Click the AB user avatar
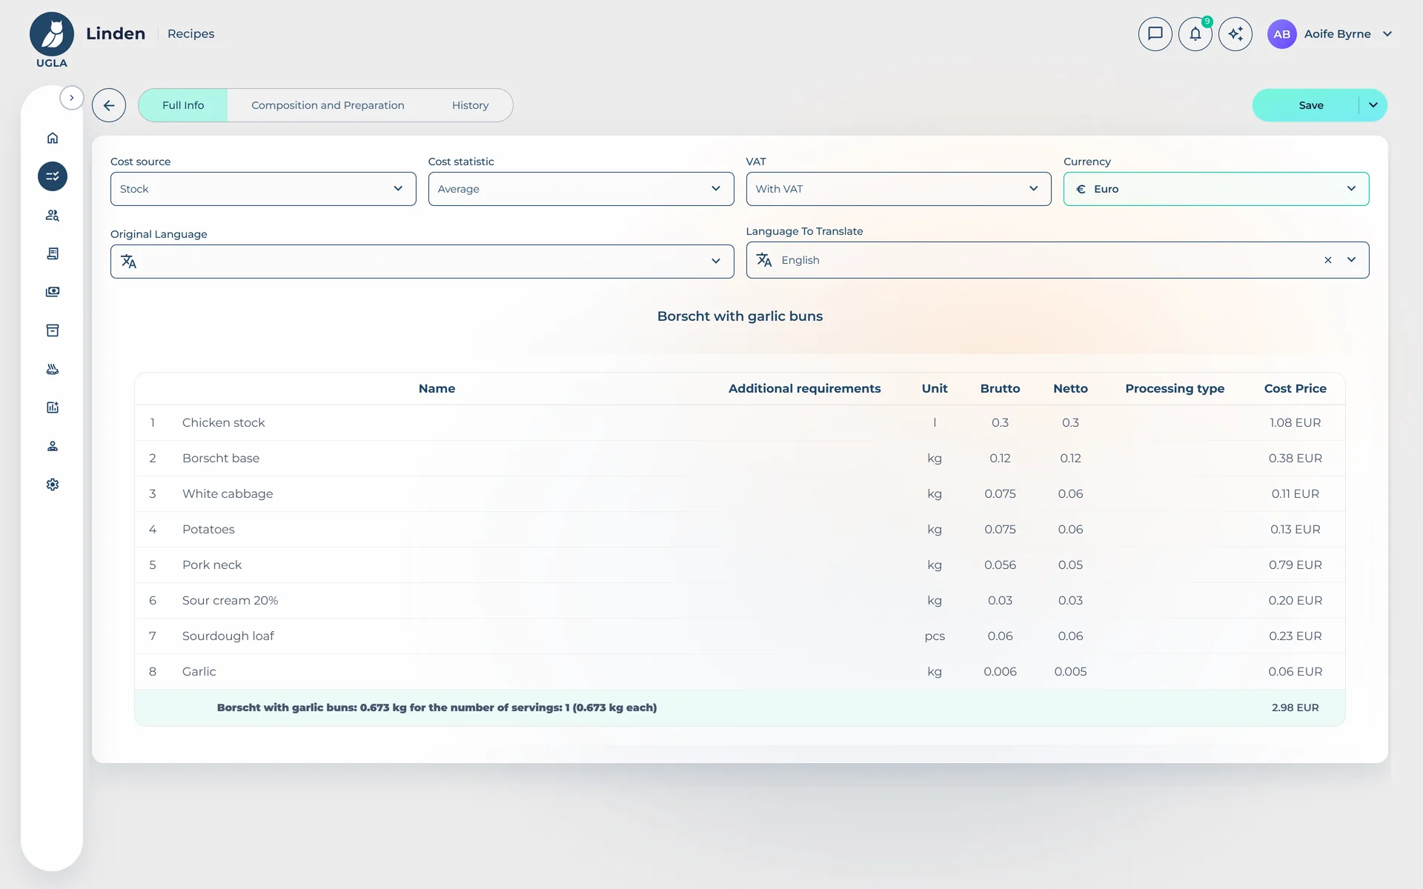Image resolution: width=1423 pixels, height=889 pixels. pos(1282,34)
